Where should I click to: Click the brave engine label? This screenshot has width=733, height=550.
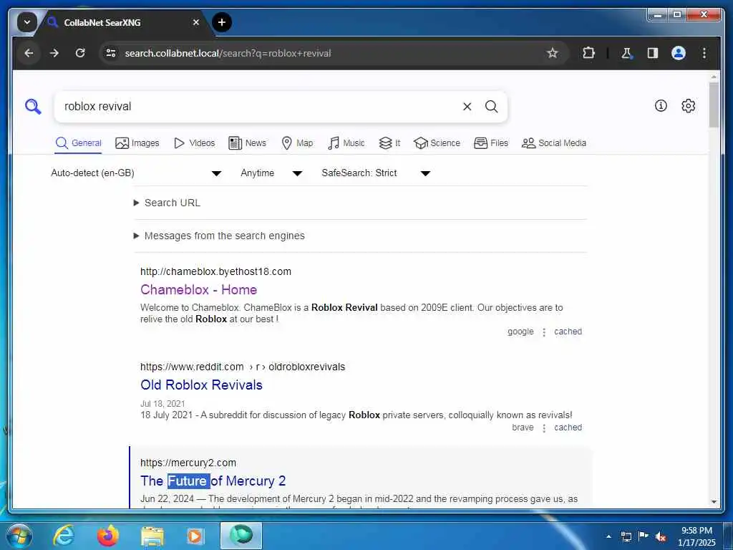point(523,428)
